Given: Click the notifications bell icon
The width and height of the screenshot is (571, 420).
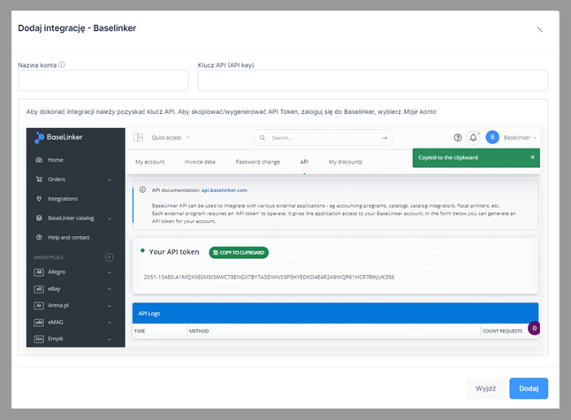Looking at the screenshot, I should [x=474, y=138].
